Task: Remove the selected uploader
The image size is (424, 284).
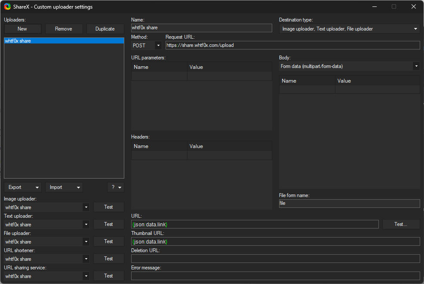Action: point(64,29)
